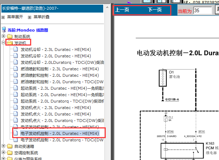Collapse the 发动机 tree node

coord(3,42)
